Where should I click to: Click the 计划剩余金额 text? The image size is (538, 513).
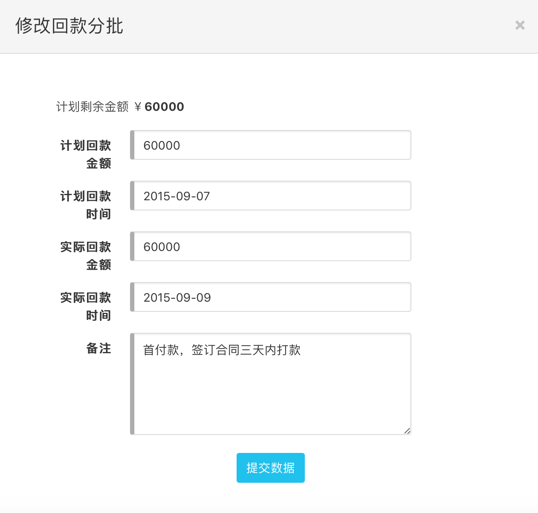[92, 107]
